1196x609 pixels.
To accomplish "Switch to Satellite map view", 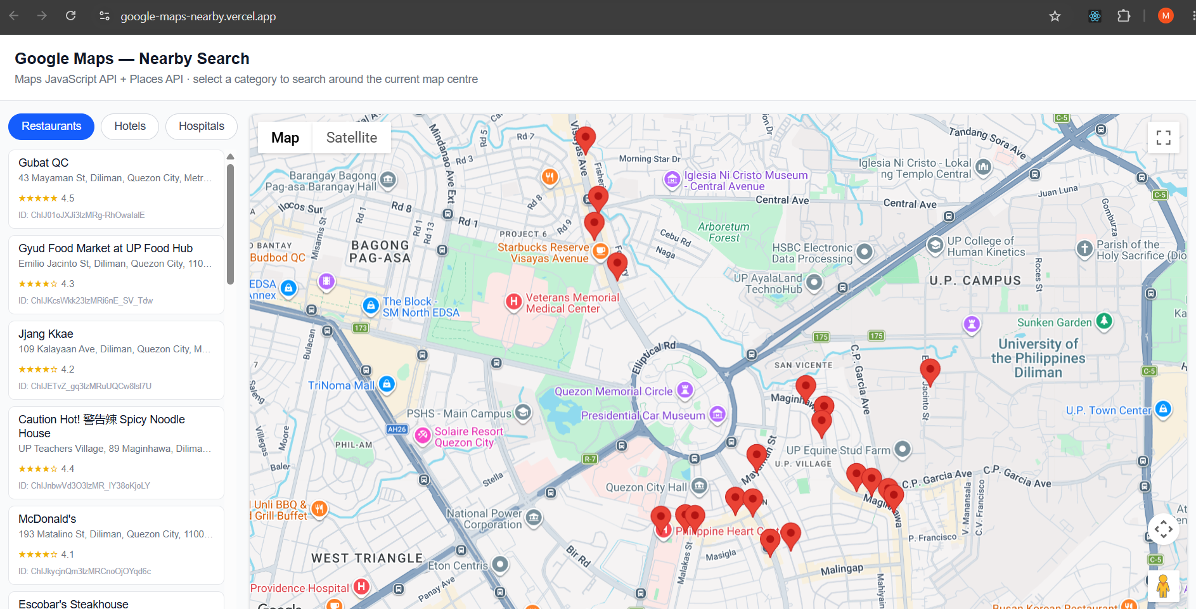I will pyautogui.click(x=351, y=138).
